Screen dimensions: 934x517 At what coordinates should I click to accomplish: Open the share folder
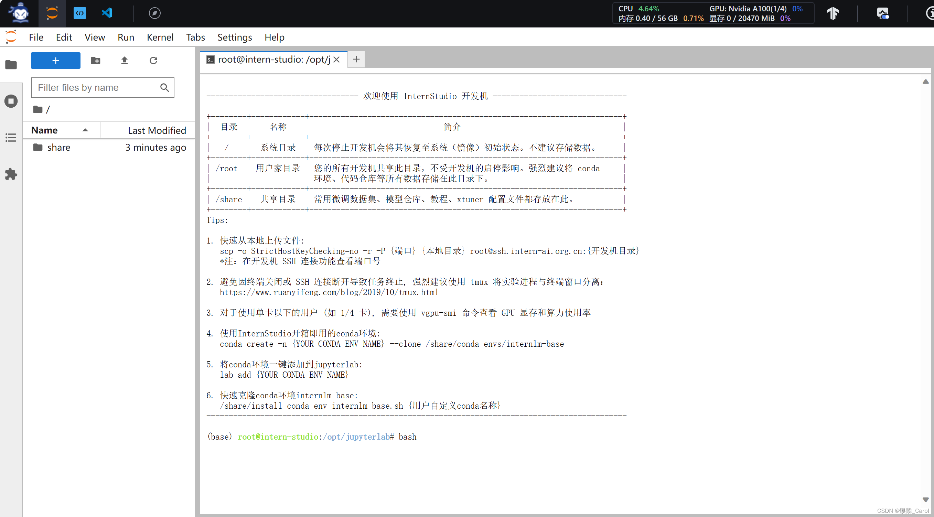pyautogui.click(x=59, y=147)
